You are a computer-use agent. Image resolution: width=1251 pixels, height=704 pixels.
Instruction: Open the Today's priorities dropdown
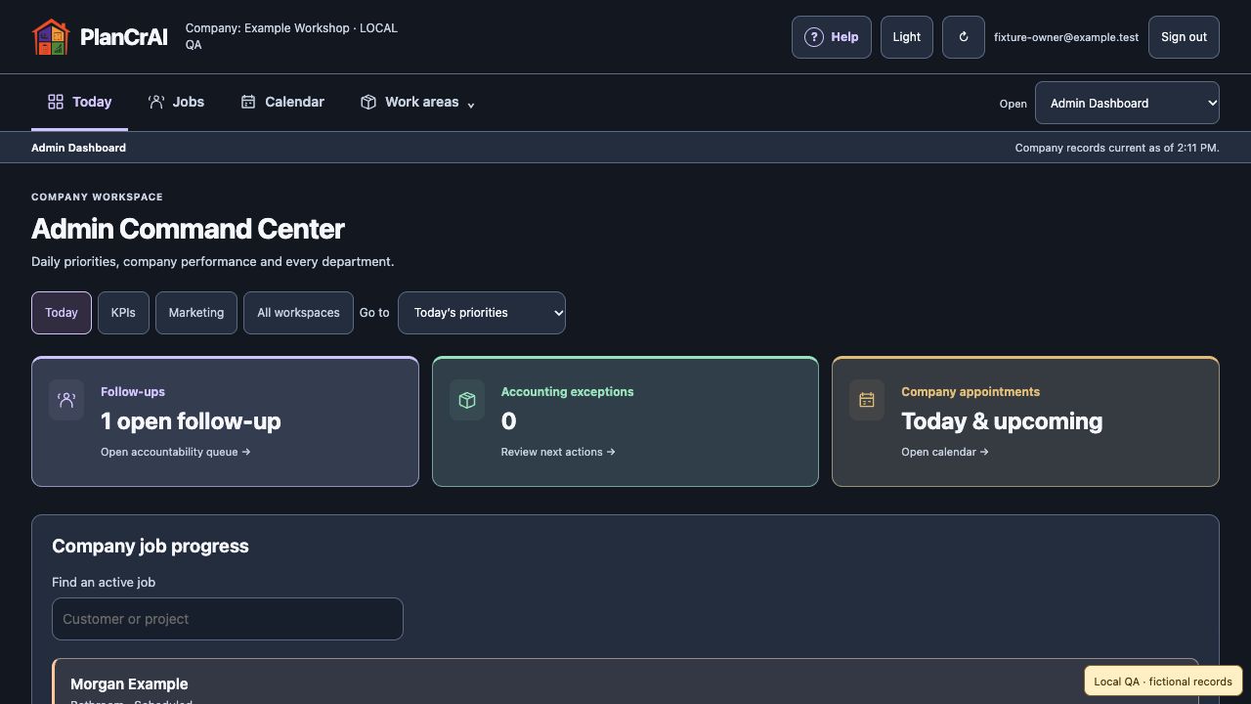point(482,313)
